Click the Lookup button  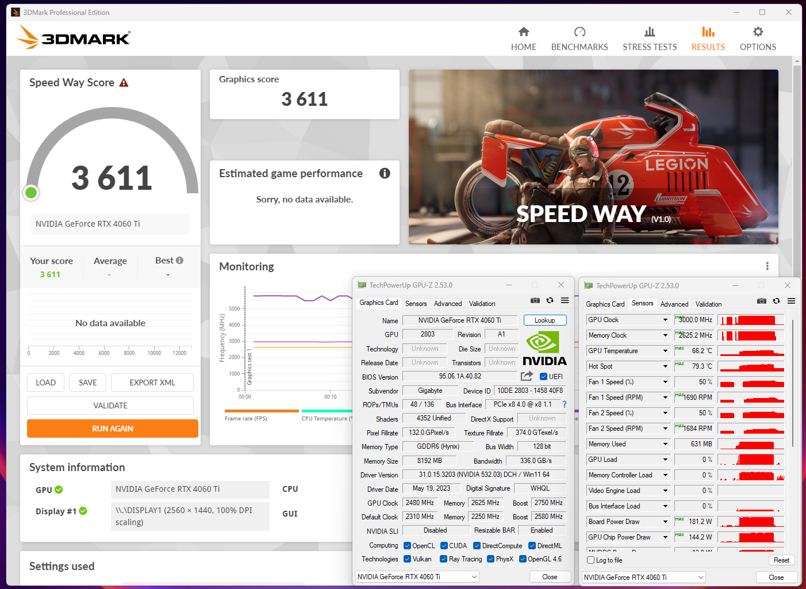click(x=545, y=320)
